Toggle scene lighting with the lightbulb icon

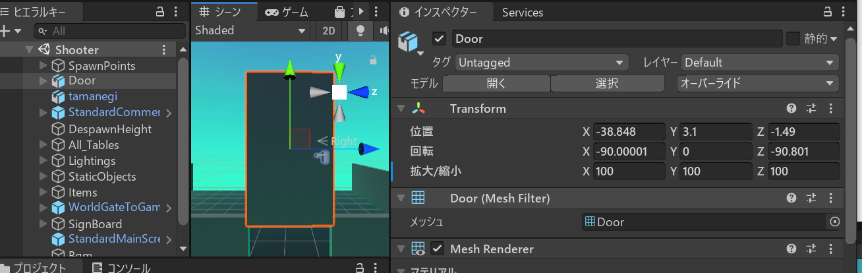(x=360, y=31)
